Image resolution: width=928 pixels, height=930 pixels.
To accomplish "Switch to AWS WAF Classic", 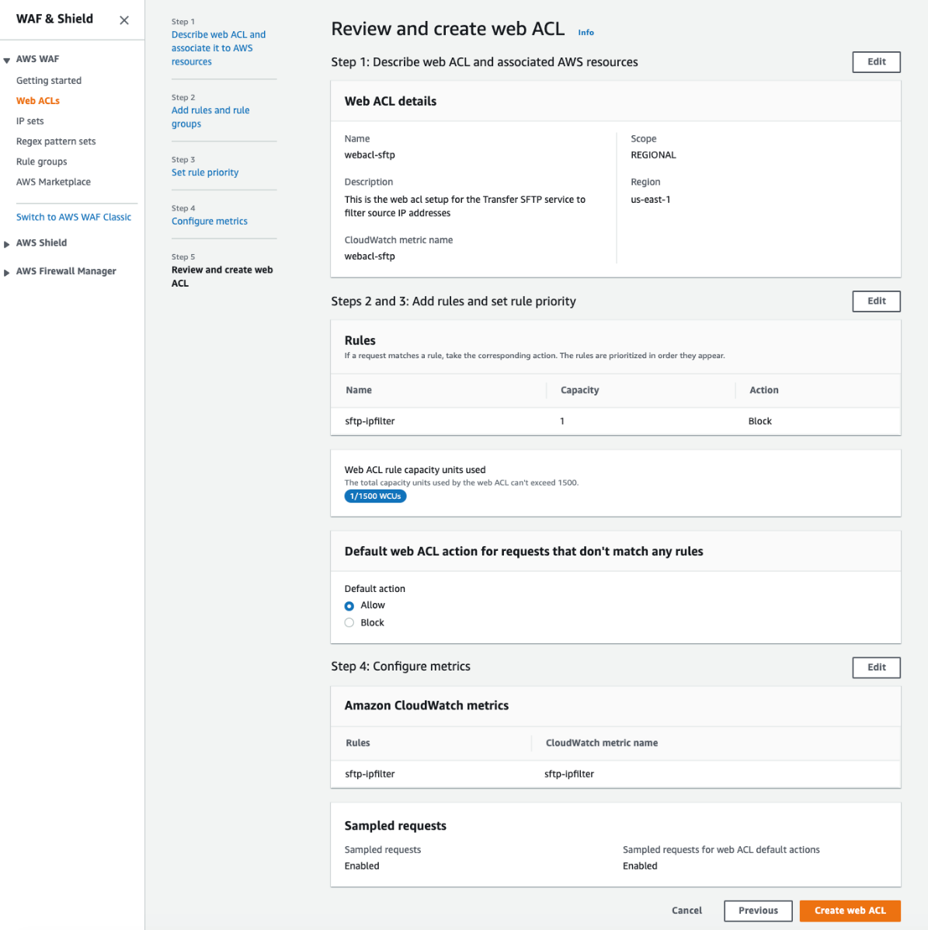I will point(74,216).
